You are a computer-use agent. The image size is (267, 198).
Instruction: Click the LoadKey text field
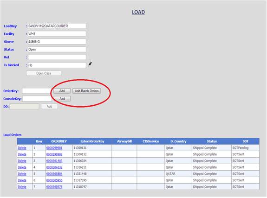(x=57, y=26)
